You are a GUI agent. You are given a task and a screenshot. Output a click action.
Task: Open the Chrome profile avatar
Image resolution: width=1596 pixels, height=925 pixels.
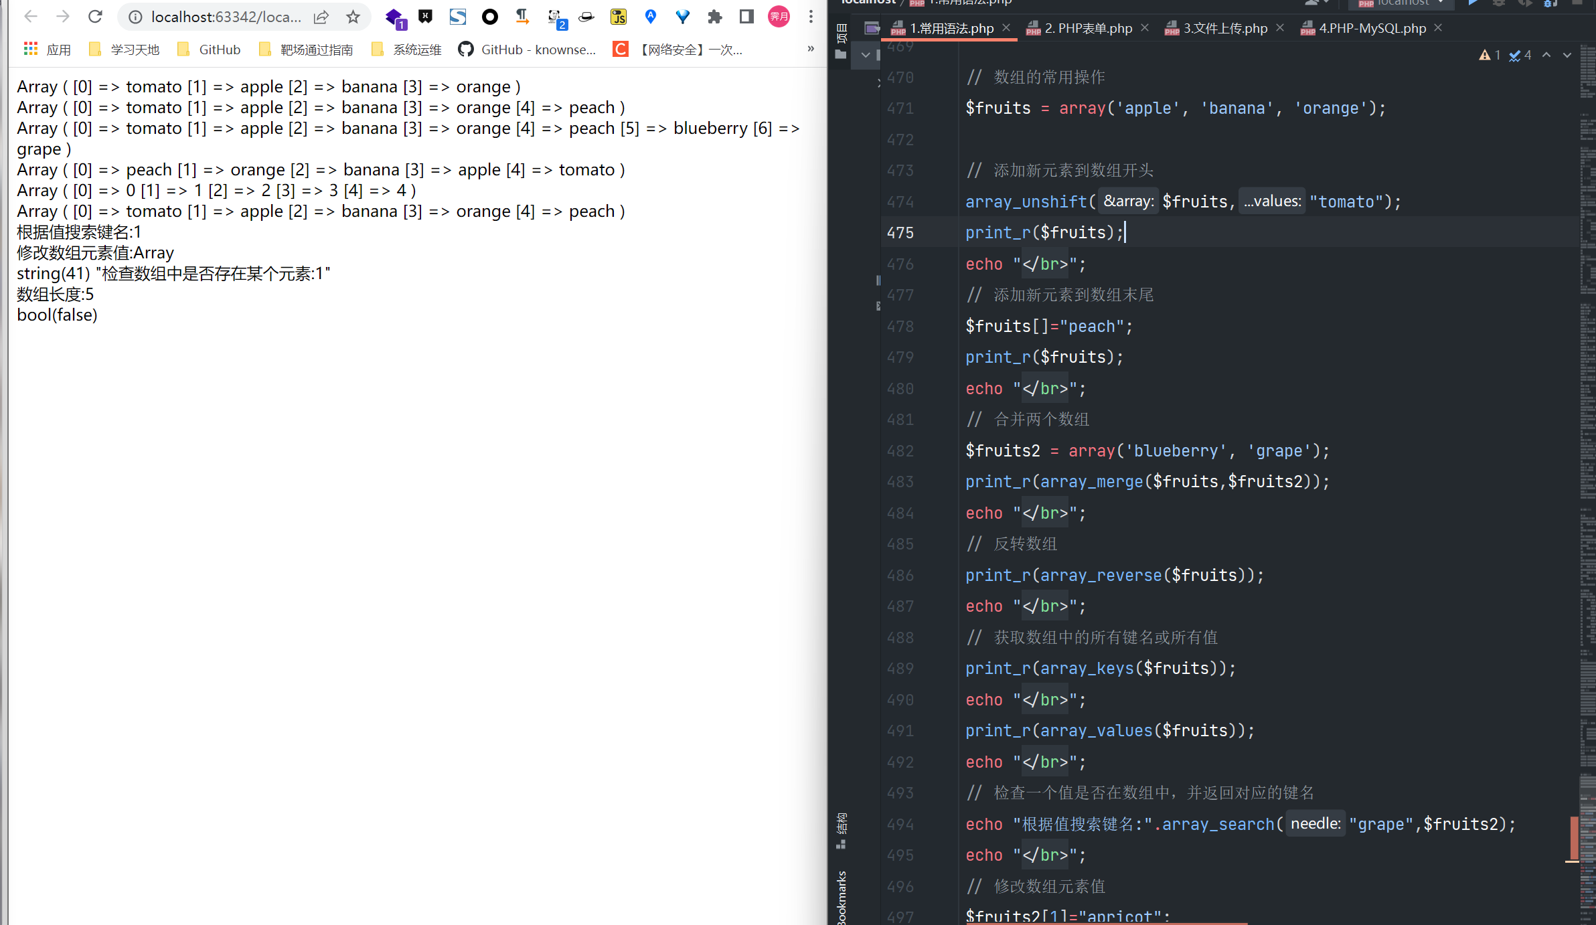[x=779, y=17]
